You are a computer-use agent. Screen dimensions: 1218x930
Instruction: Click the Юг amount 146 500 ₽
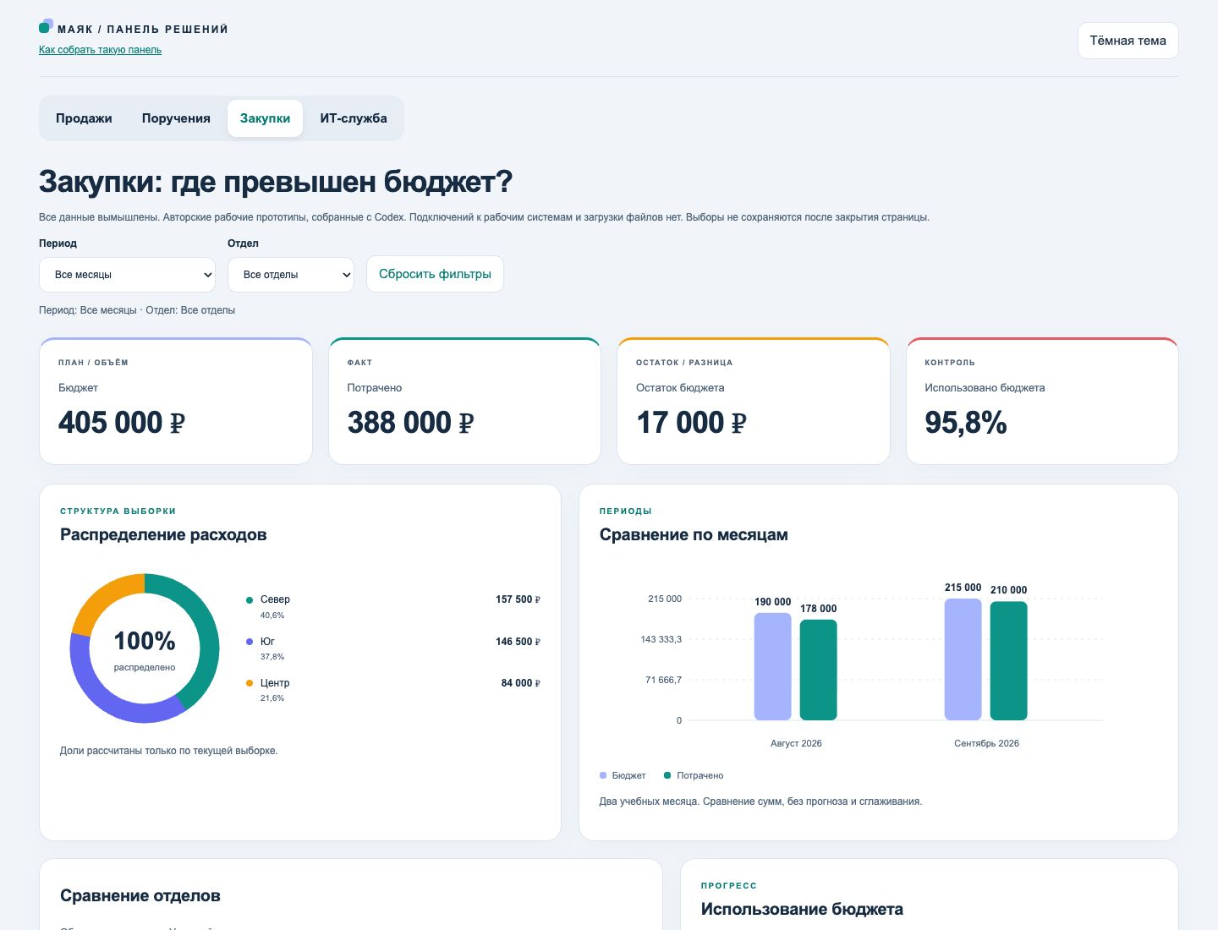coord(518,642)
